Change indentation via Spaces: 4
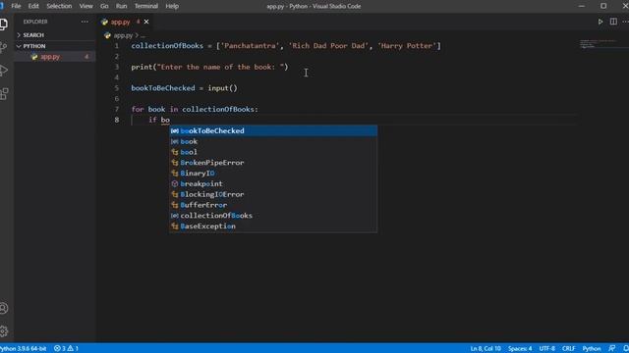 pos(520,348)
